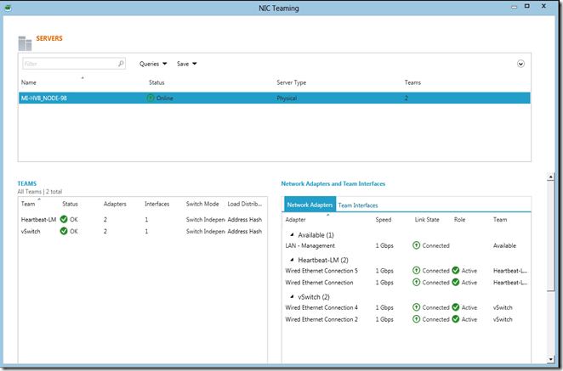Switch to the Team Interfaces tab

(x=358, y=205)
